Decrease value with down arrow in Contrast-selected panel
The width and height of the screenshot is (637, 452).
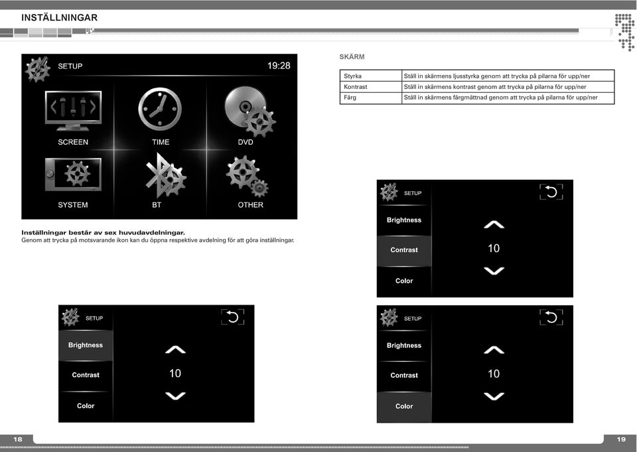[x=494, y=271]
